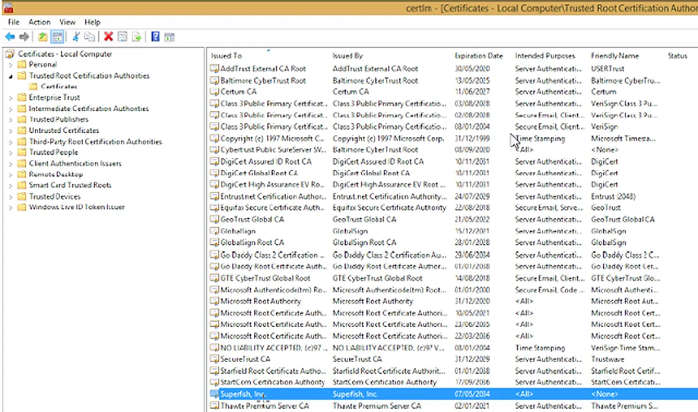The width and height of the screenshot is (698, 412).
Task: Open the Action menu
Action: click(39, 22)
